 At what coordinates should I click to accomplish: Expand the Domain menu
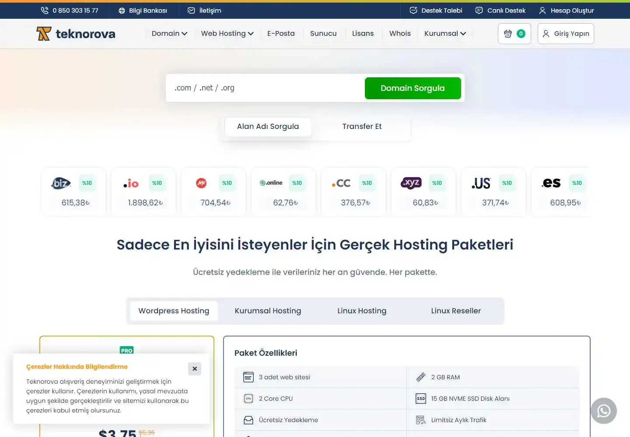pos(169,34)
